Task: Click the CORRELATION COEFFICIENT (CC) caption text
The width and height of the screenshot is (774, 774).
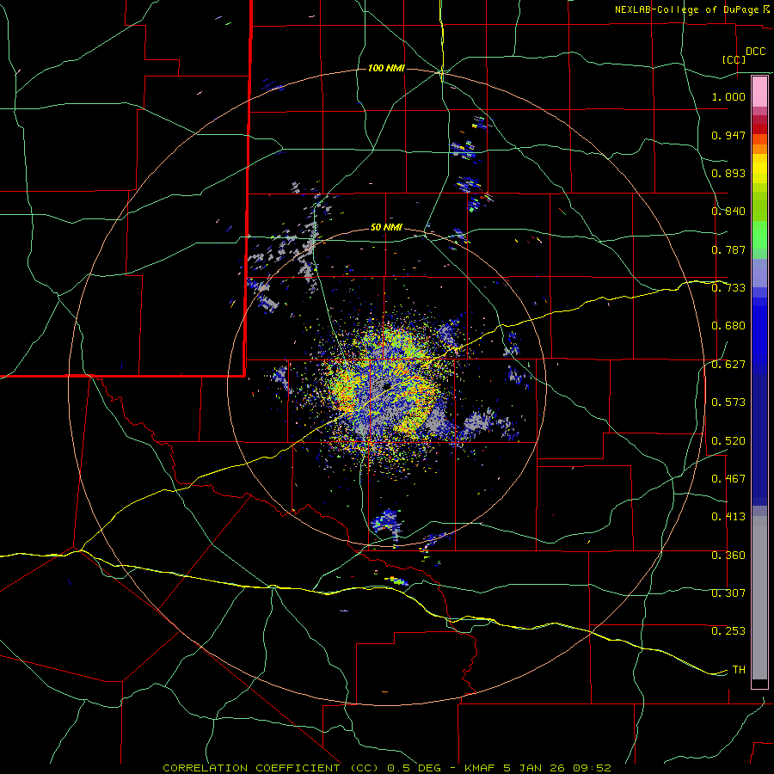Action: click(273, 768)
